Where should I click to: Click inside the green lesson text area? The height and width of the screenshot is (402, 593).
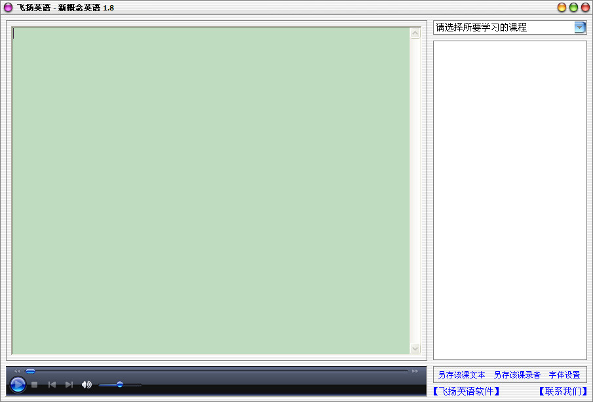(211, 191)
